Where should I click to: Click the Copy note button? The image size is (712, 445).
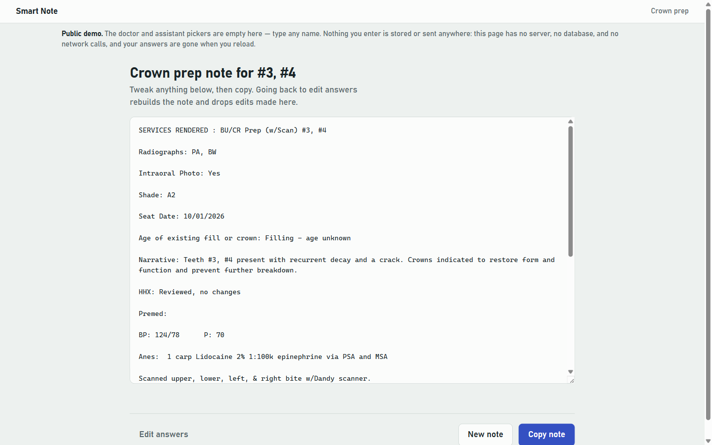click(546, 434)
